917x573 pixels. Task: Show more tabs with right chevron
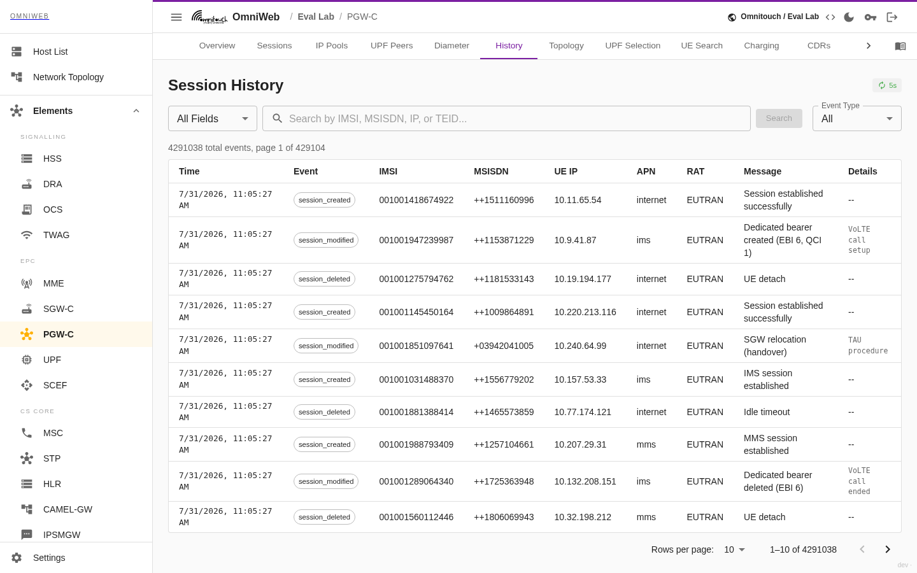pyautogui.click(x=869, y=46)
